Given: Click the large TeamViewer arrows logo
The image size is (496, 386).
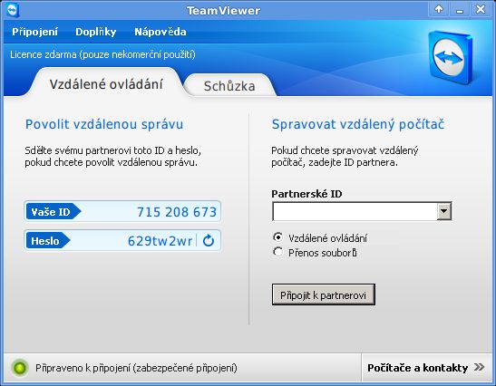Looking at the screenshot, I should (451, 57).
